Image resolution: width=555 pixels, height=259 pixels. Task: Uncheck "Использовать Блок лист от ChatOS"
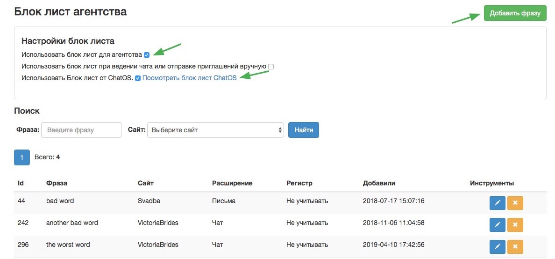138,78
